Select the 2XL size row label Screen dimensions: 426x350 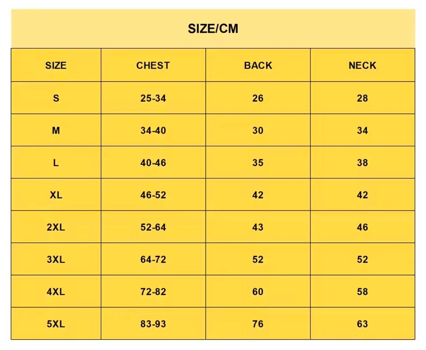[x=56, y=227]
